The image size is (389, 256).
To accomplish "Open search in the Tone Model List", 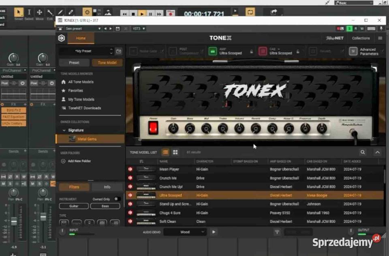I will coord(362,152).
